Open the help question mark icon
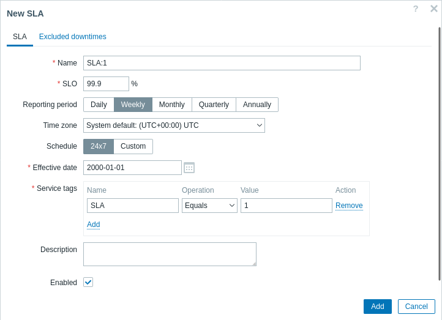Viewport: 442px width, 320px height. 416,9
